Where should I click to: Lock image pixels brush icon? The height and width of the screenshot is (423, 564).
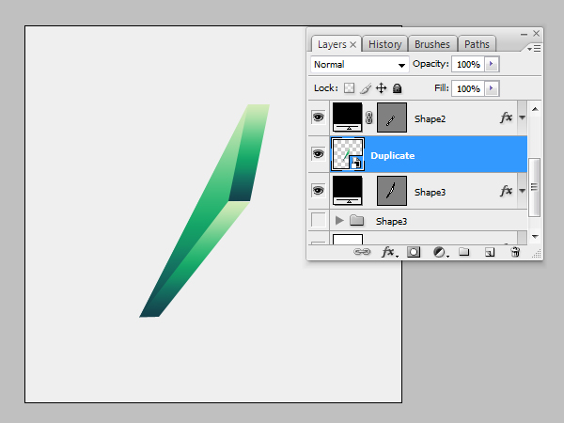(x=366, y=88)
